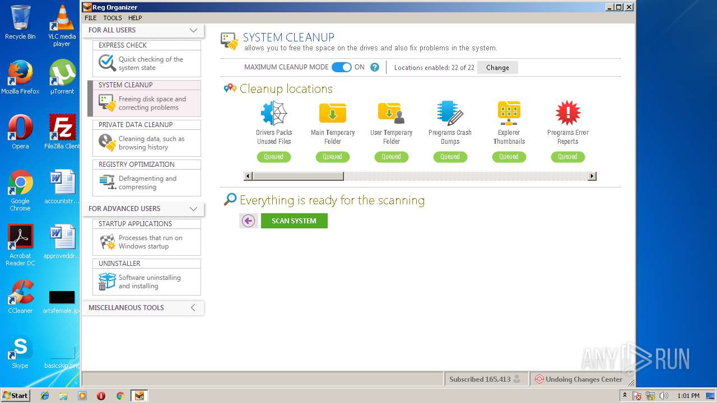This screenshot has width=717, height=403.
Task: Select Explorer Thumbnails icon
Action: tap(509, 114)
